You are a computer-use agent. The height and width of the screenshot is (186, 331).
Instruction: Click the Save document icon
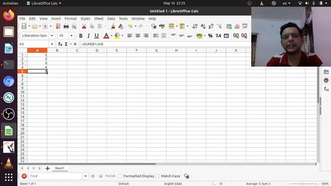45,26
